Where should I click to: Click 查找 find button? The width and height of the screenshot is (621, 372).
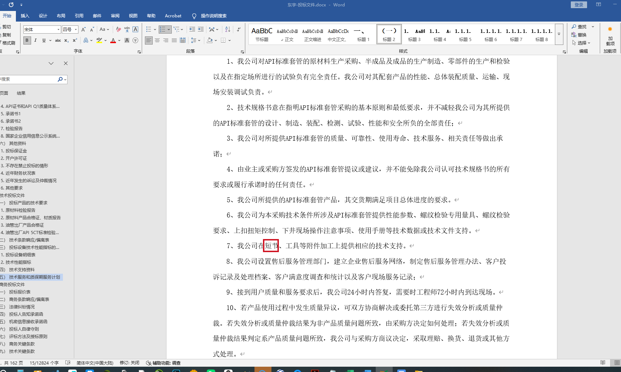579,27
